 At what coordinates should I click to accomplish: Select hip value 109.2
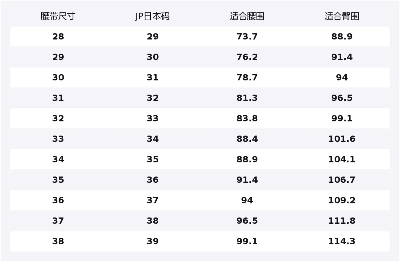click(342, 200)
